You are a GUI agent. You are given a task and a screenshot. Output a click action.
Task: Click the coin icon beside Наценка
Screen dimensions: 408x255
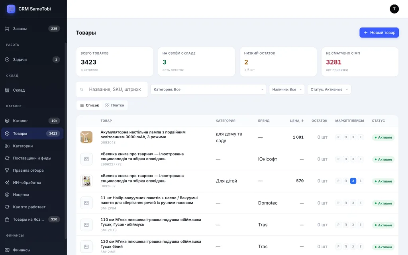point(7,194)
